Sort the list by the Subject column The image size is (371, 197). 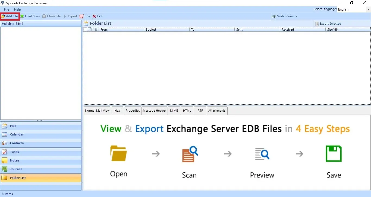pyautogui.click(x=167, y=30)
